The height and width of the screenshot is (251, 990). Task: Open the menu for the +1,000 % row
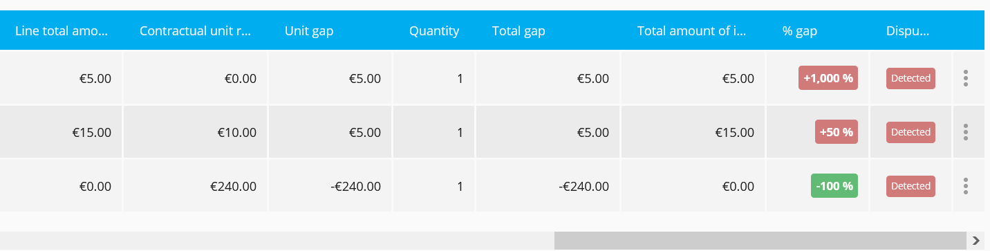[965, 78]
